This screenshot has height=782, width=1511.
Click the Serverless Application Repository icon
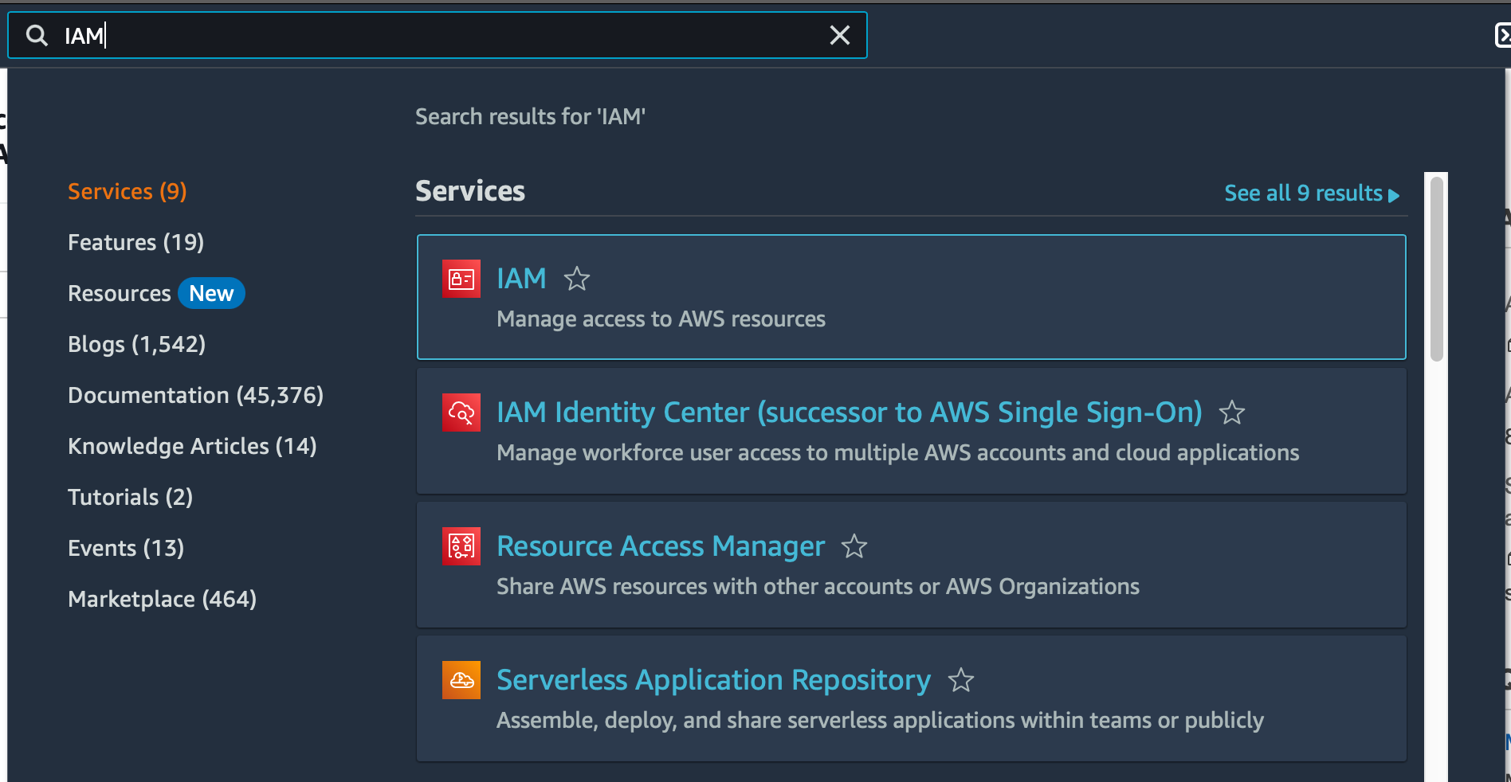pos(461,680)
